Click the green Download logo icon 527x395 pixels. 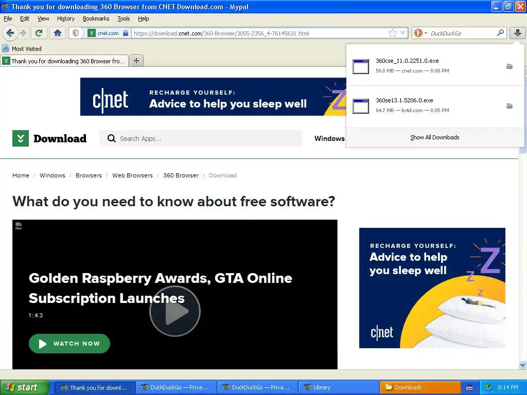point(21,138)
